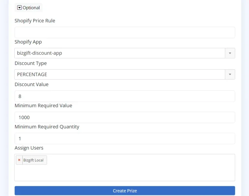Image resolution: width=249 pixels, height=196 pixels.
Task: Click the Shopify App label
Action: point(28,42)
